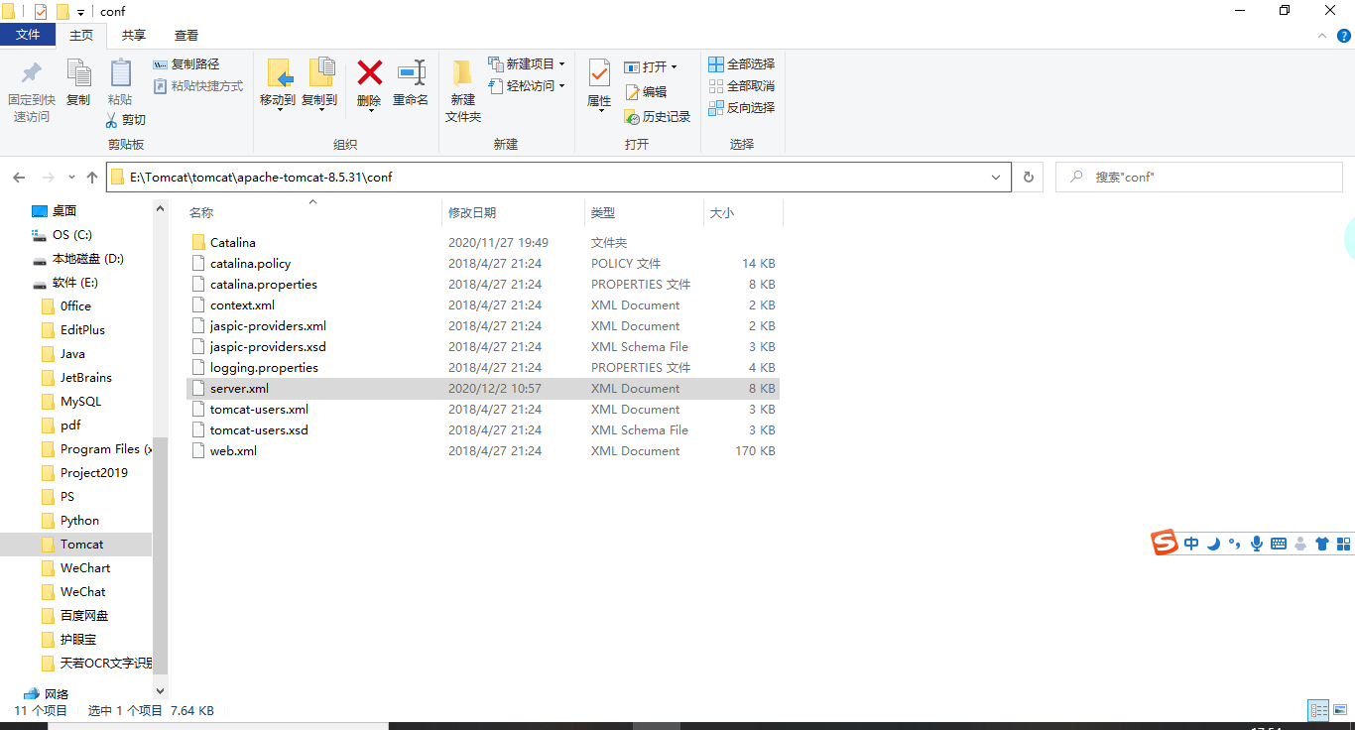Image resolution: width=1355 pixels, height=730 pixels.
Task: Click the Sogou soft keyboard icon
Action: coord(1279,544)
